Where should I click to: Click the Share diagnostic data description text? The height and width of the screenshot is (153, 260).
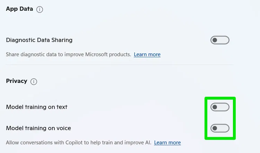[x=69, y=54]
